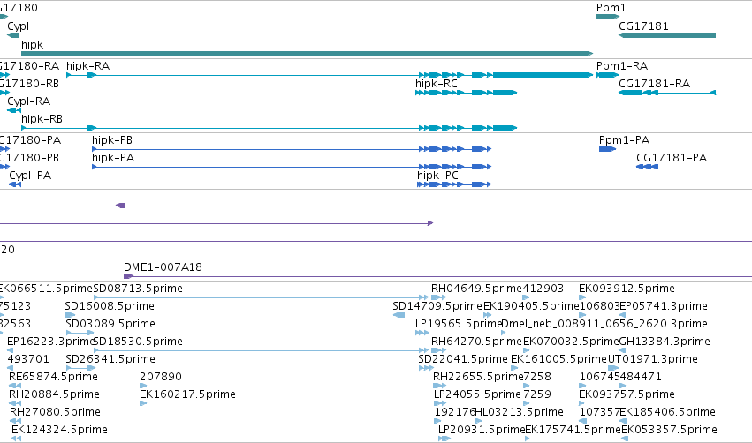
Task: Select the Ppm1 gene label
Action: [611, 8]
